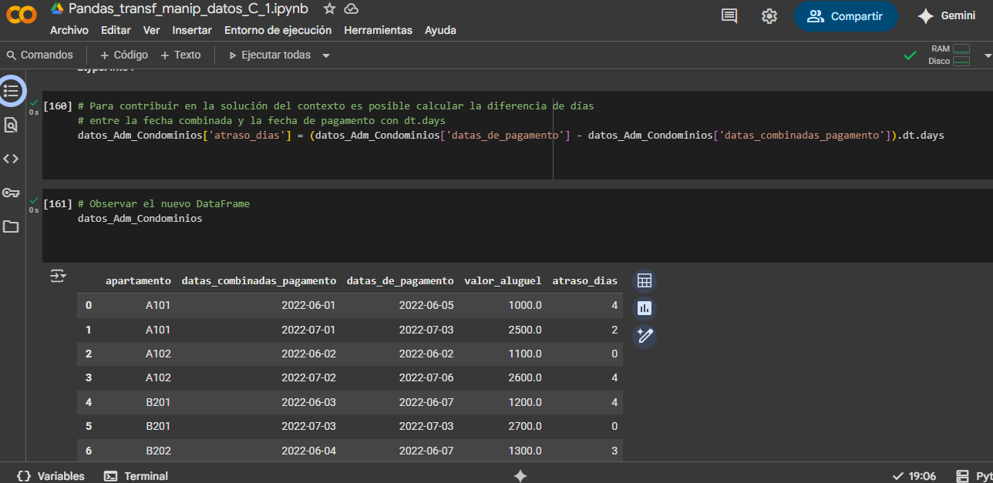Open the Comandos command palette
This screenshot has height=483, width=993.
[x=39, y=55]
